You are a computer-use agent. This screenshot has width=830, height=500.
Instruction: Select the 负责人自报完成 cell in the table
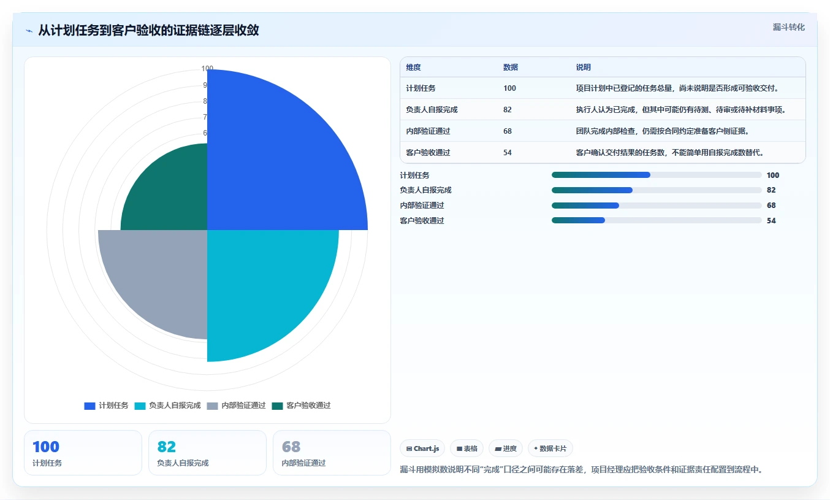pos(432,110)
